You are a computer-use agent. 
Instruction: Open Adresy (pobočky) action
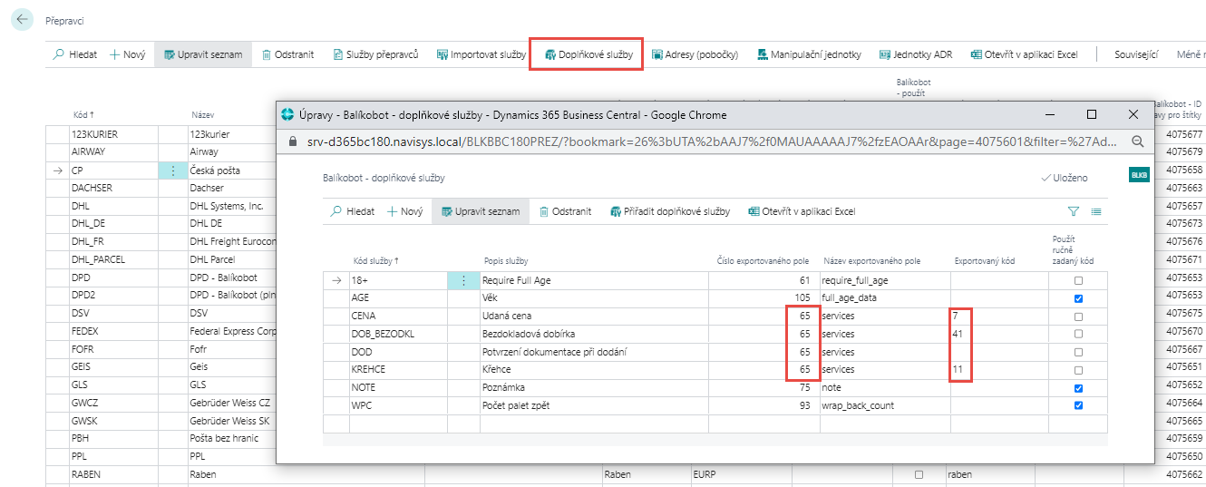[x=695, y=54]
